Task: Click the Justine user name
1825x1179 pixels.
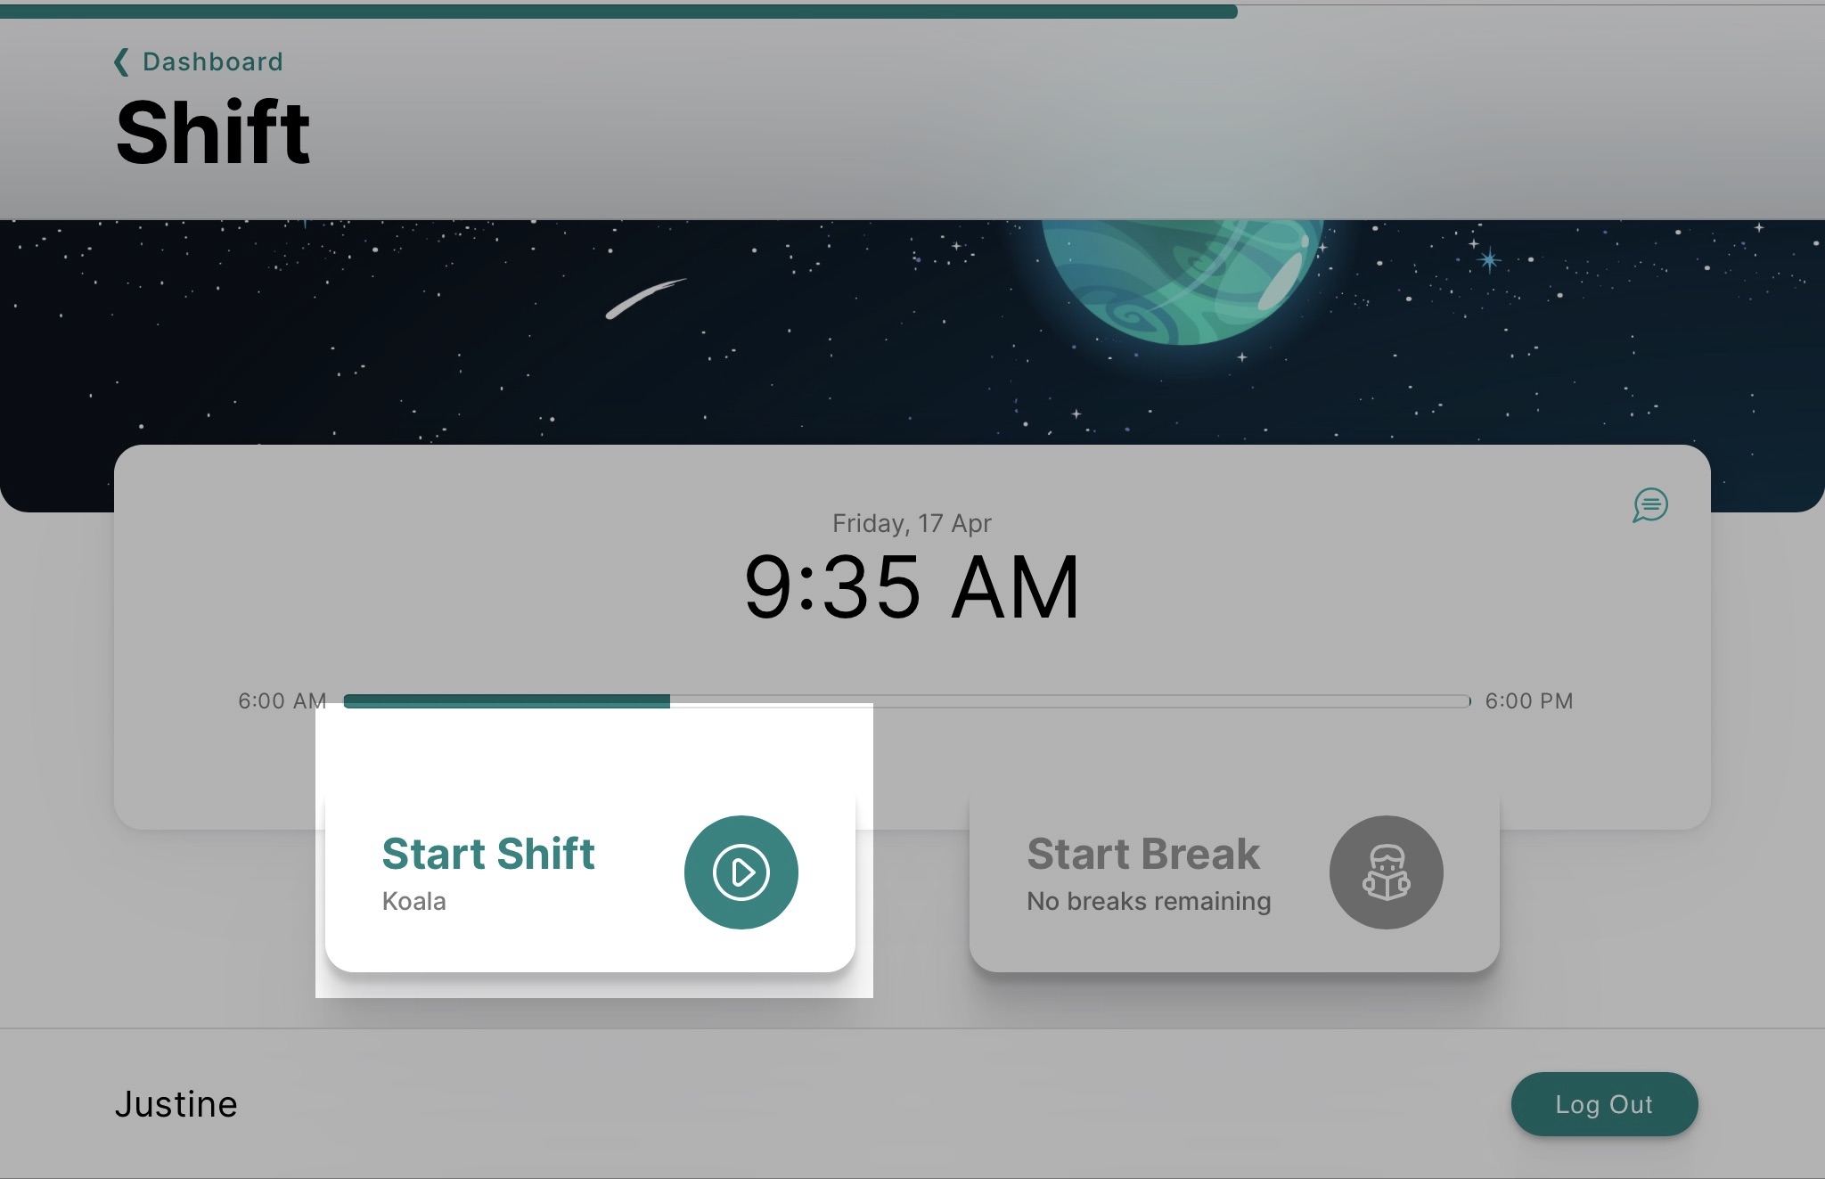Action: coord(176,1105)
